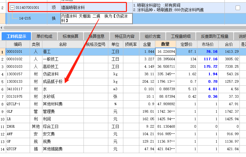Click row header number 5
This screenshot has height=157, width=246.
[x=3, y=82]
